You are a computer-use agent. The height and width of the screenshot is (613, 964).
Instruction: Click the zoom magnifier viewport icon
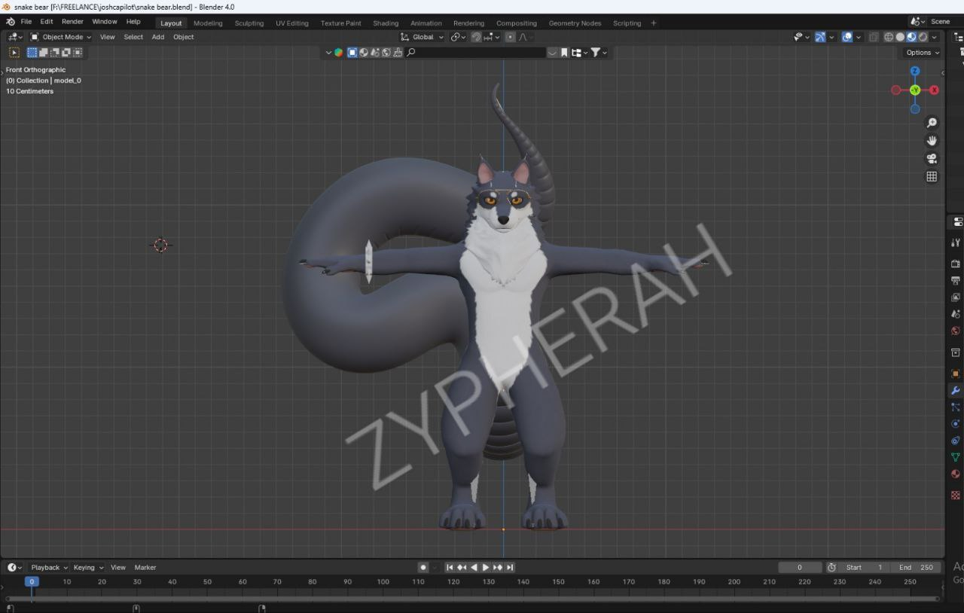932,123
